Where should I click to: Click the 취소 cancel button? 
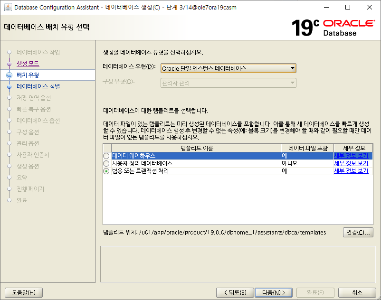click(x=357, y=292)
